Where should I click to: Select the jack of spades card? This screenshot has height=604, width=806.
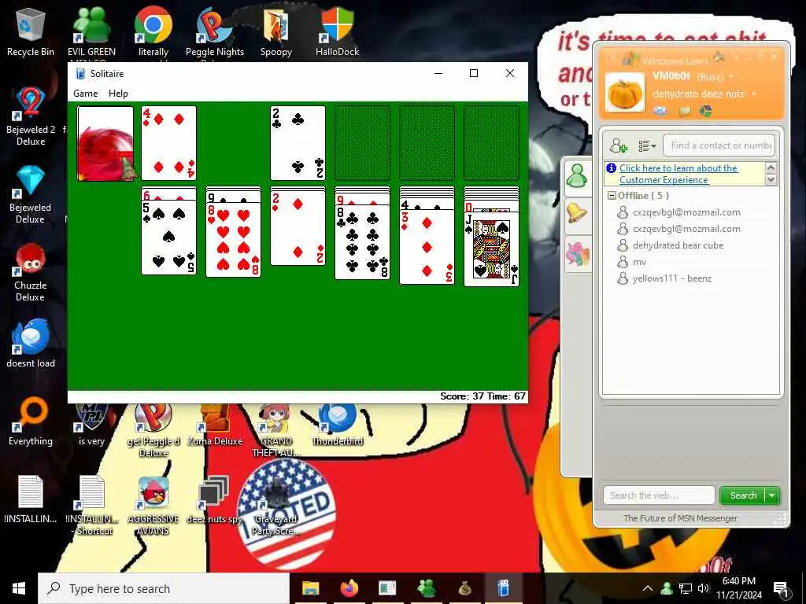pos(491,249)
